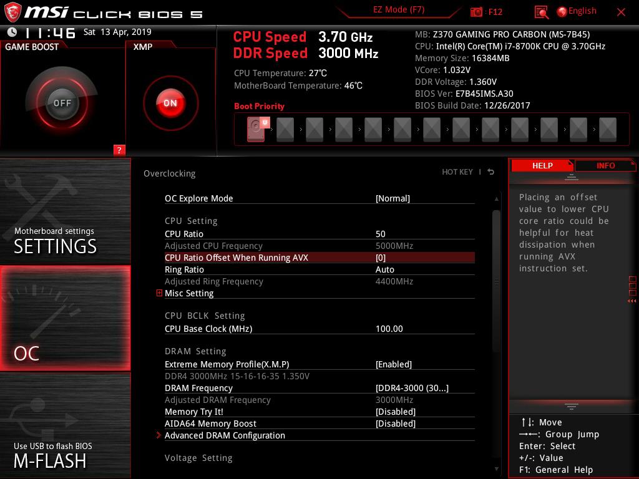Select the OC overclocking section

(x=65, y=318)
